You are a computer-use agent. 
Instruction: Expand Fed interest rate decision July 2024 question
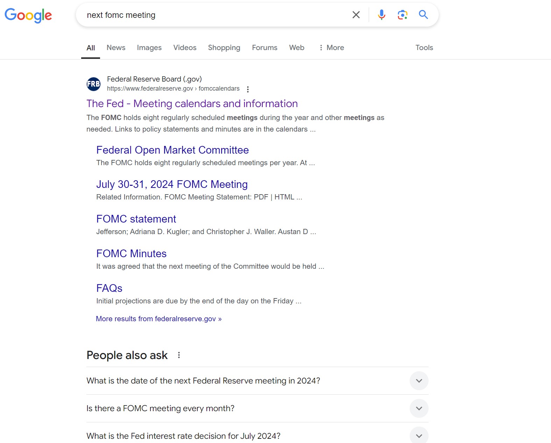[419, 436]
